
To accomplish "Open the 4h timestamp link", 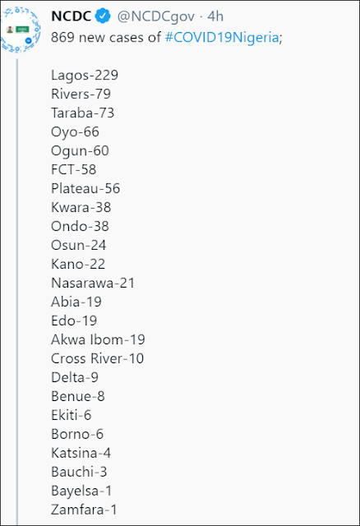I will click(x=215, y=16).
